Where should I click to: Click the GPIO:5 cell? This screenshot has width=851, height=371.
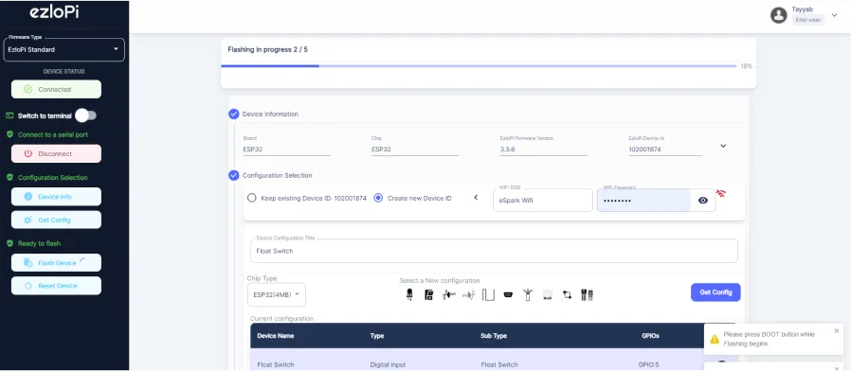(x=648, y=364)
